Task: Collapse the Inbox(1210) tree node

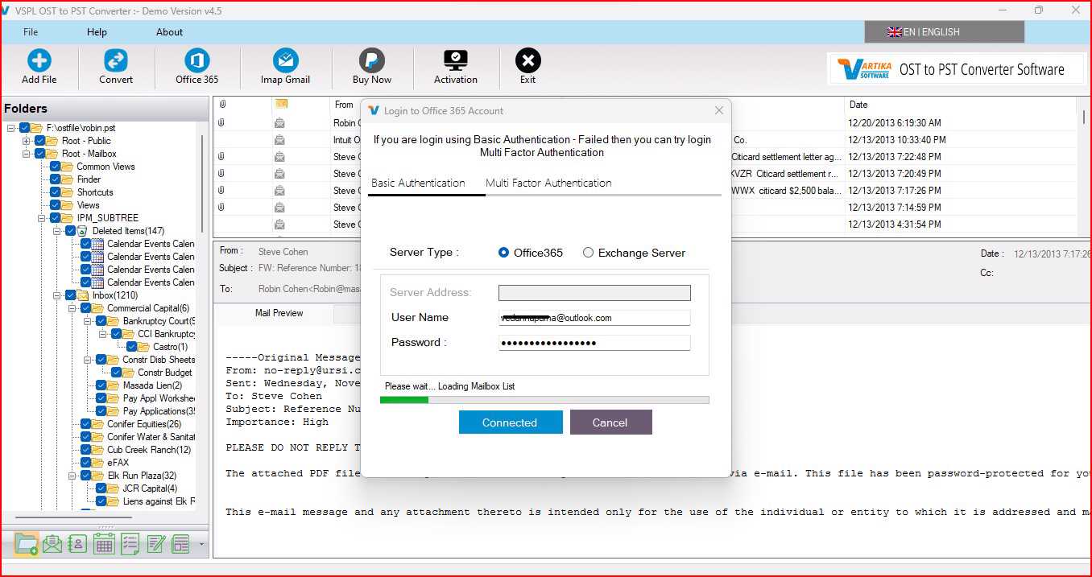Action: coord(57,295)
